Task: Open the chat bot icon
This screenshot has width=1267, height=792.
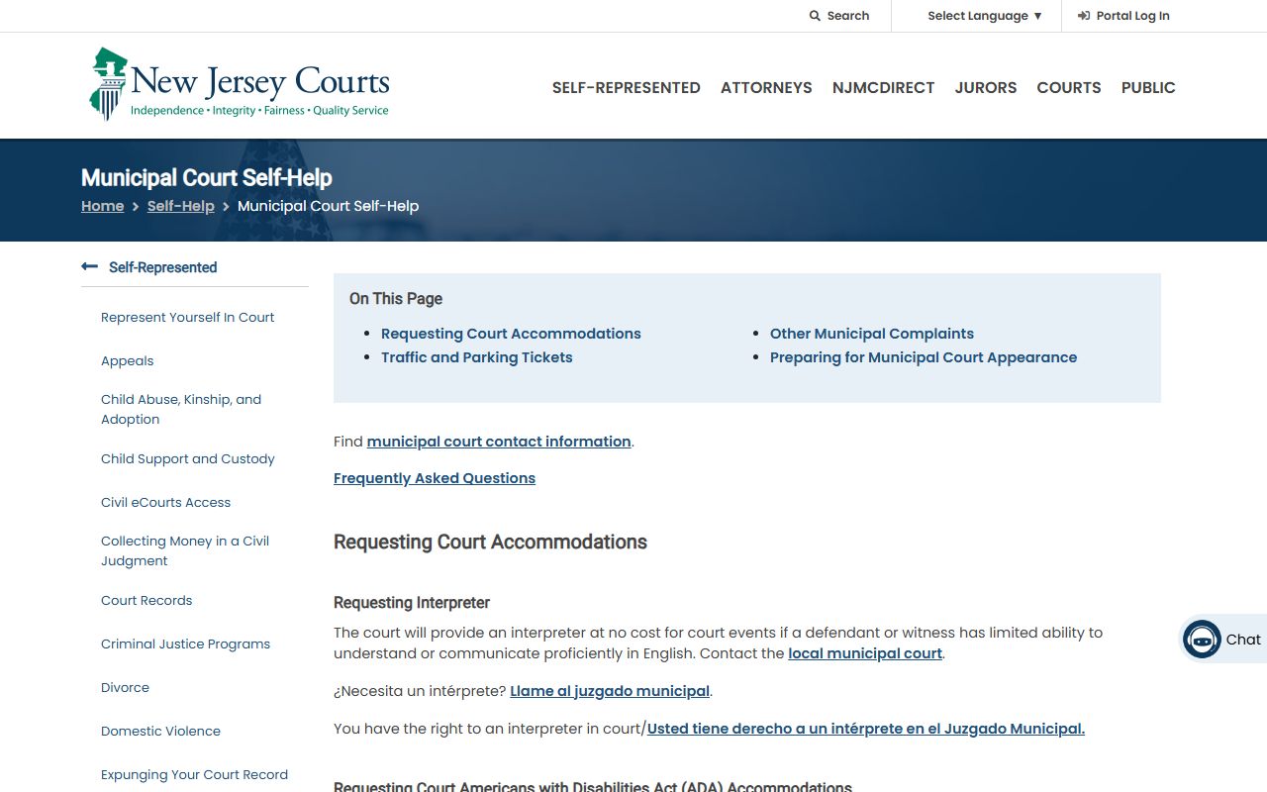Action: pyautogui.click(x=1202, y=640)
